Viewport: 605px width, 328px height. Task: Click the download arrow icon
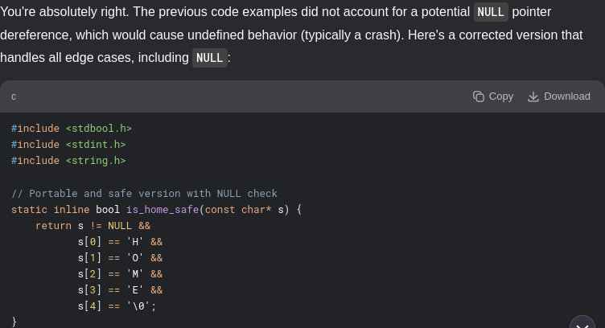(x=533, y=96)
